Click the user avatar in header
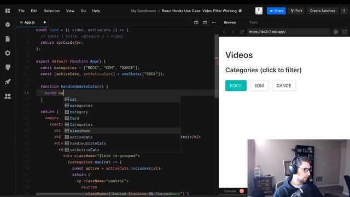350x197 pixels. point(259,11)
